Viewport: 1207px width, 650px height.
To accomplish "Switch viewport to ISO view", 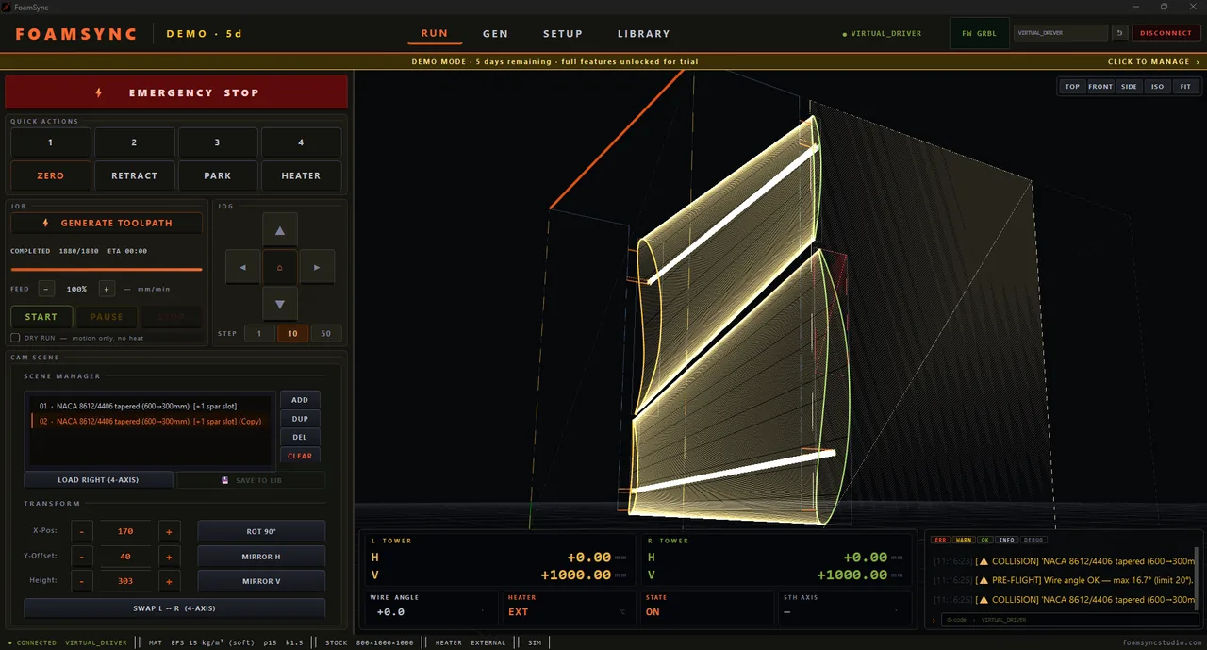I will click(1157, 86).
